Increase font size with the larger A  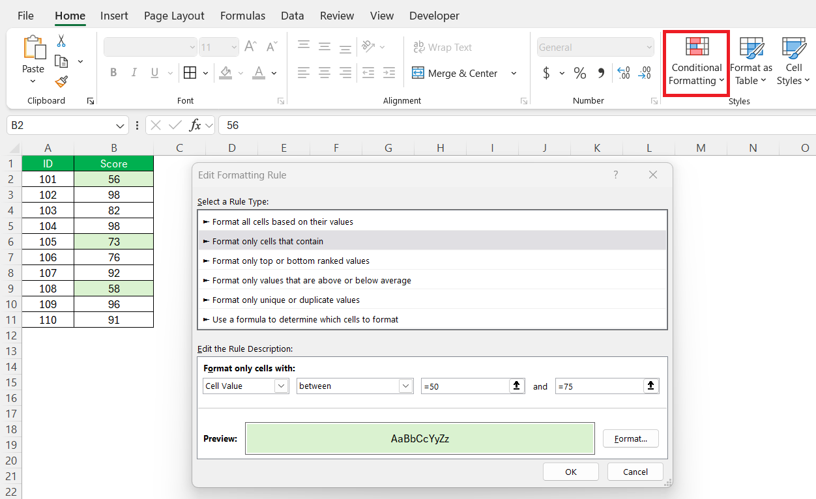click(250, 47)
